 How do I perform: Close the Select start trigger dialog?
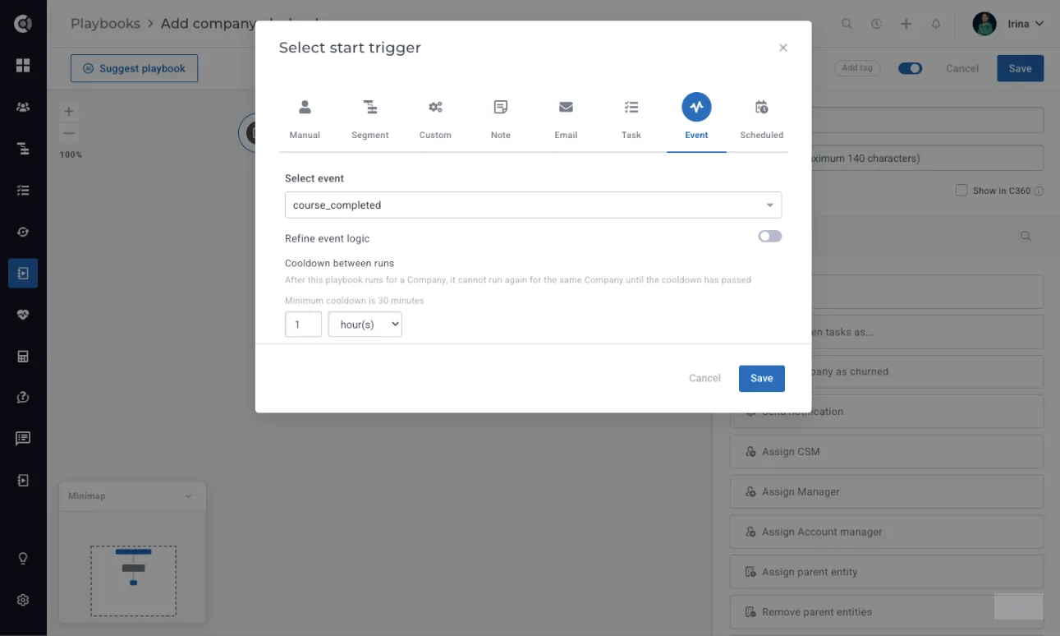tap(783, 48)
